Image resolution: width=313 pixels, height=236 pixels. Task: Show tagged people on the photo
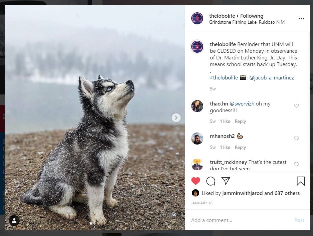[14, 220]
